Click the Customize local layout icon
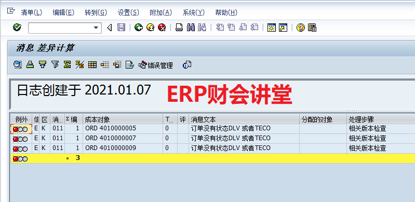Viewport: 415px width, 202px height. pos(313,28)
